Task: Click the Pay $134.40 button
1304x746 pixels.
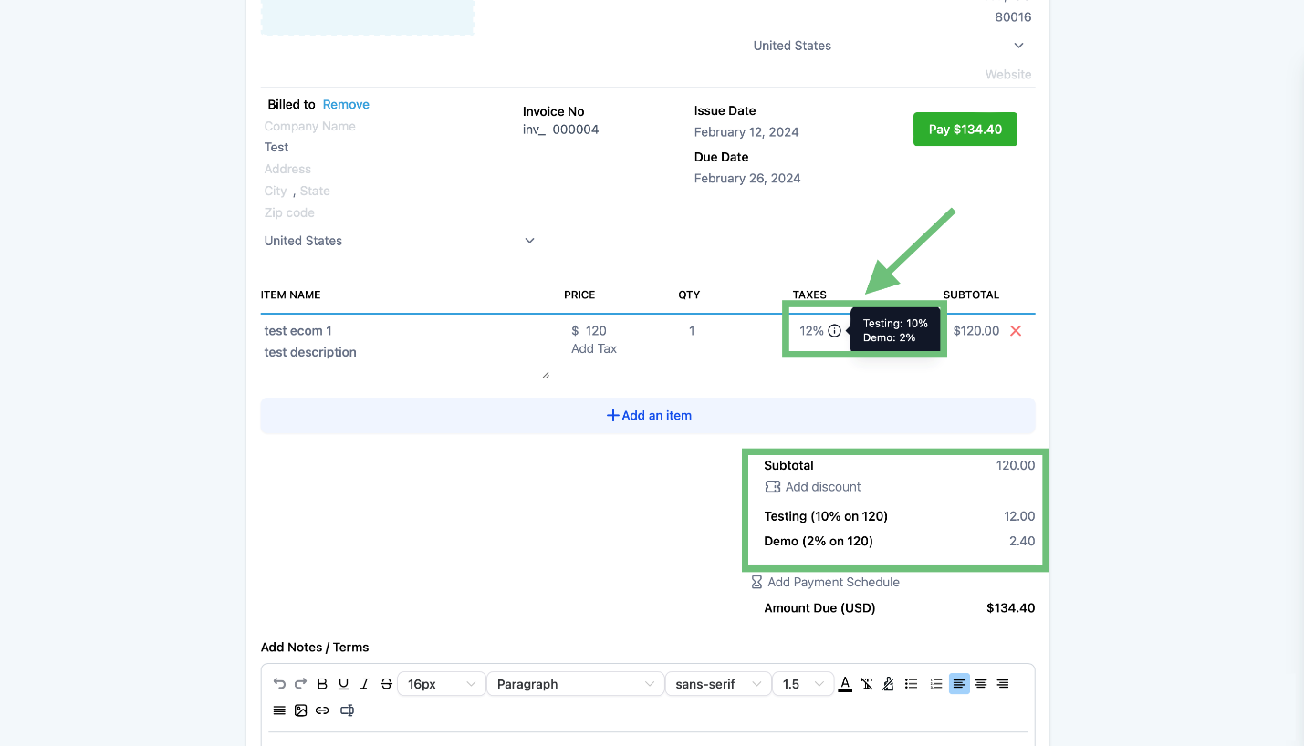Action: pyautogui.click(x=965, y=130)
